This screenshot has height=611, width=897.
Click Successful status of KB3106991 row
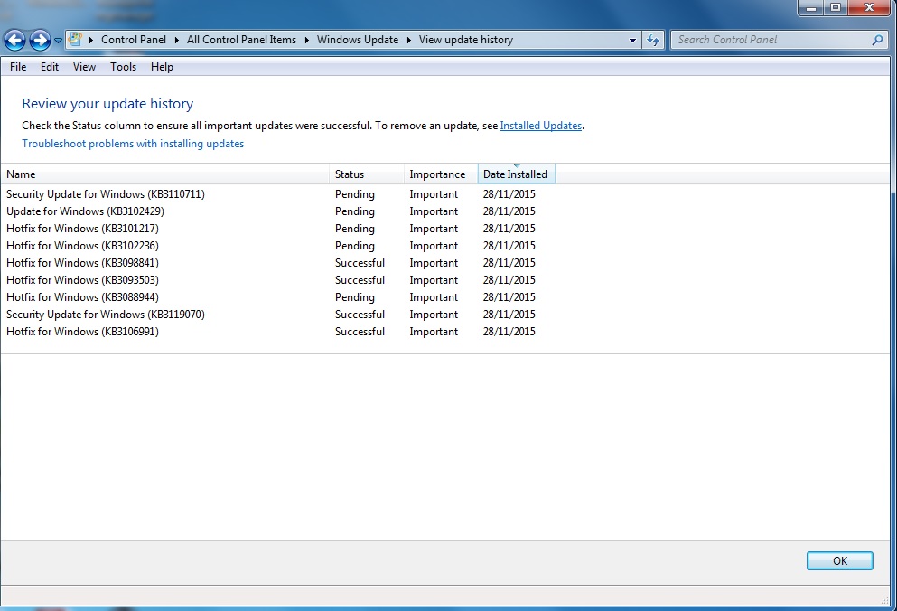(x=360, y=332)
